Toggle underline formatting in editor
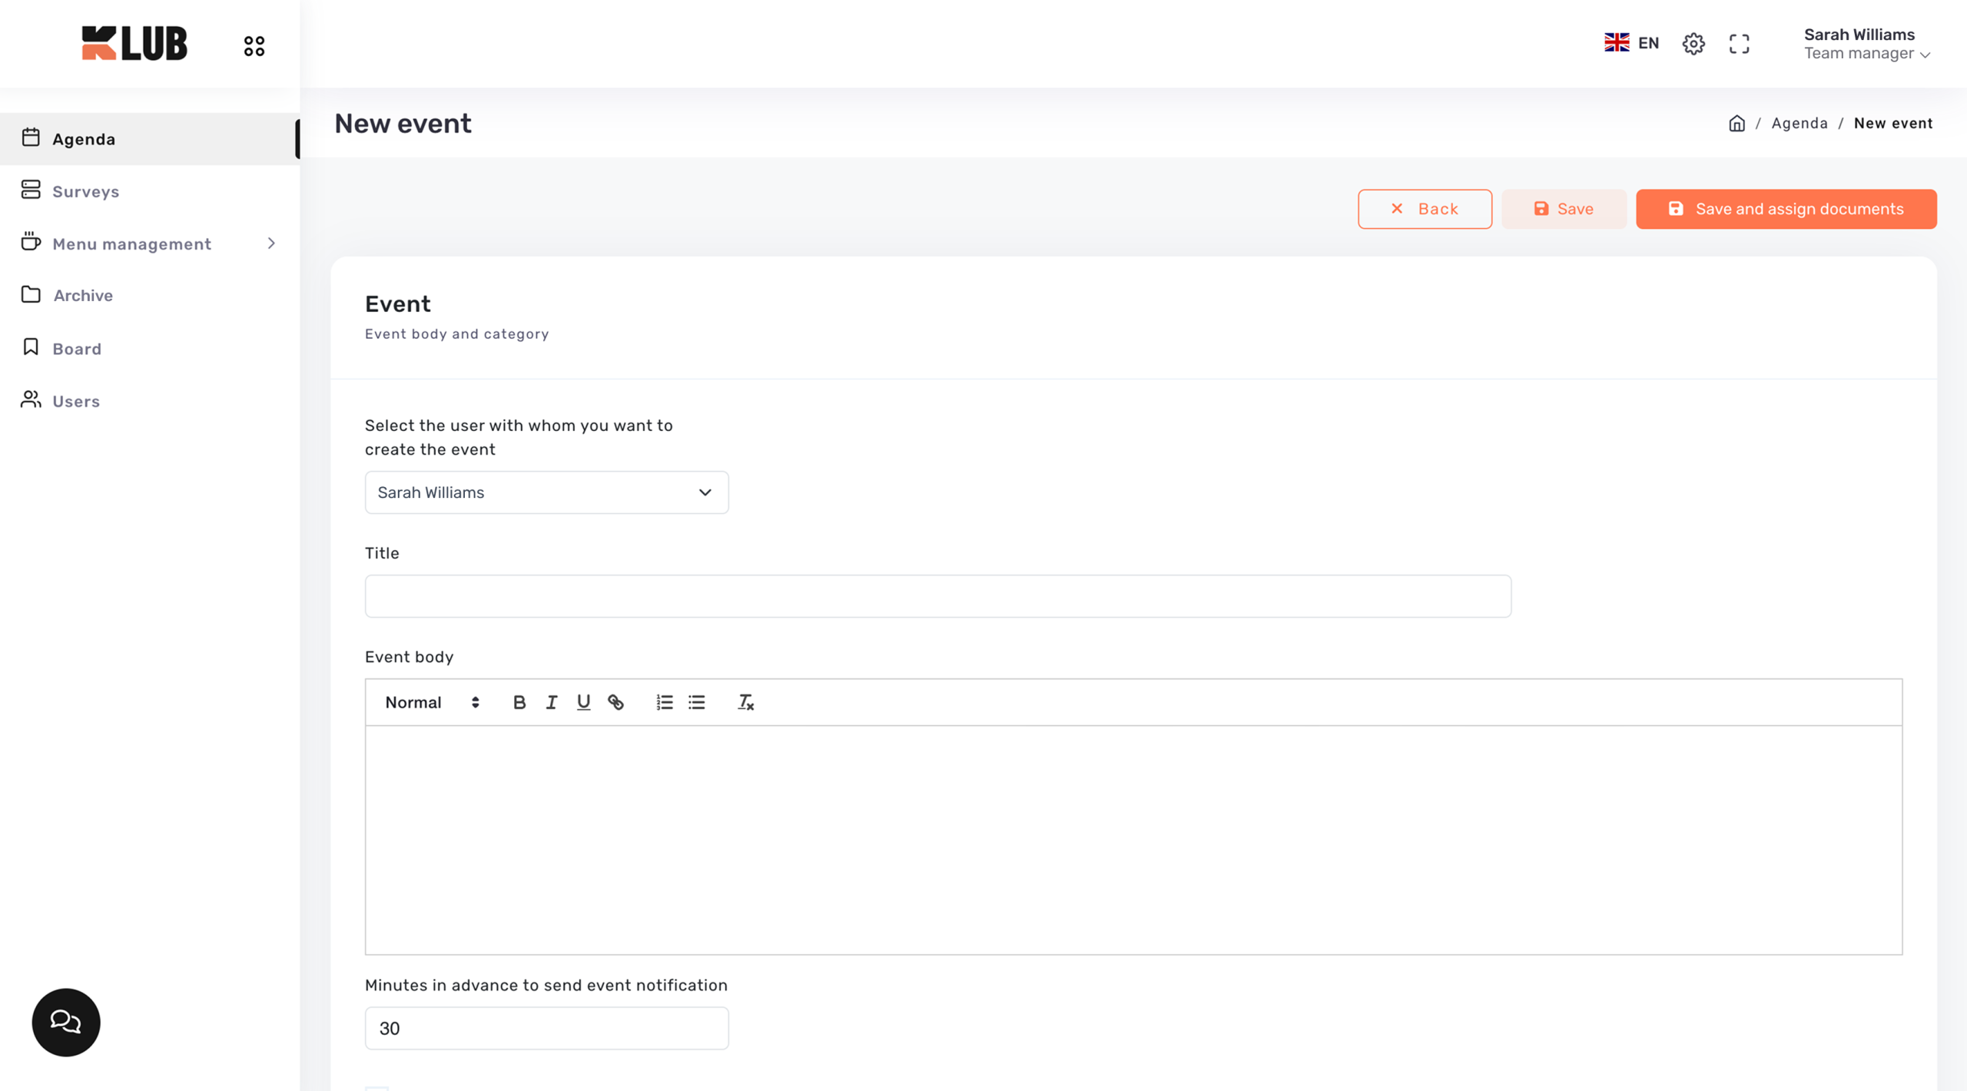 tap(583, 702)
